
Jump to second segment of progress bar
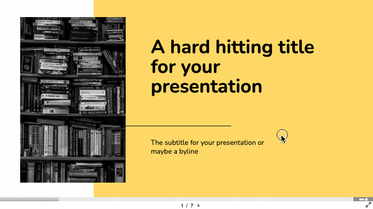[x=88, y=199]
